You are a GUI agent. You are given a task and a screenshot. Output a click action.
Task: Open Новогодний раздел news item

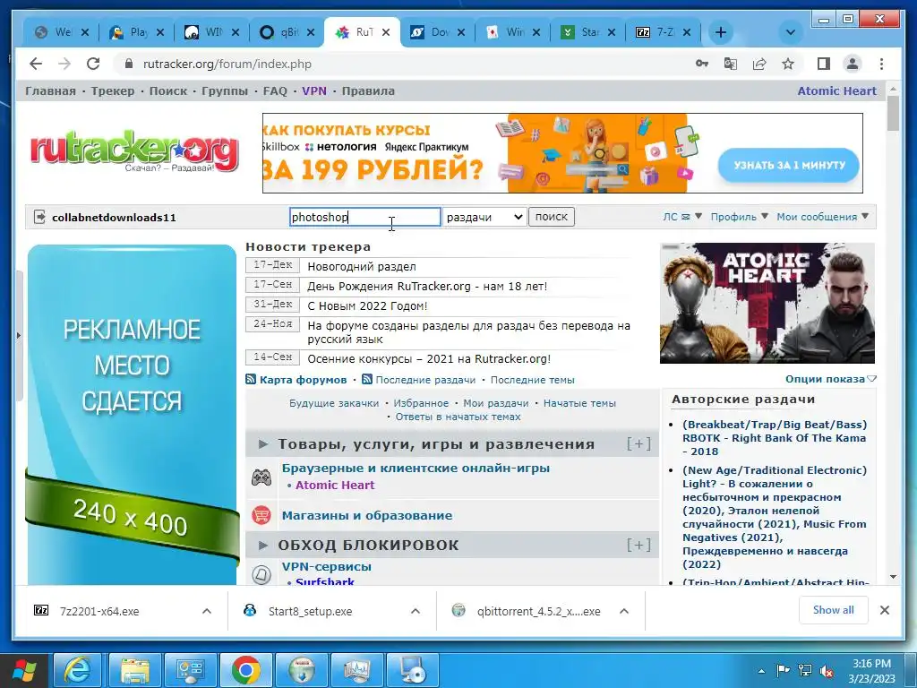[362, 266]
